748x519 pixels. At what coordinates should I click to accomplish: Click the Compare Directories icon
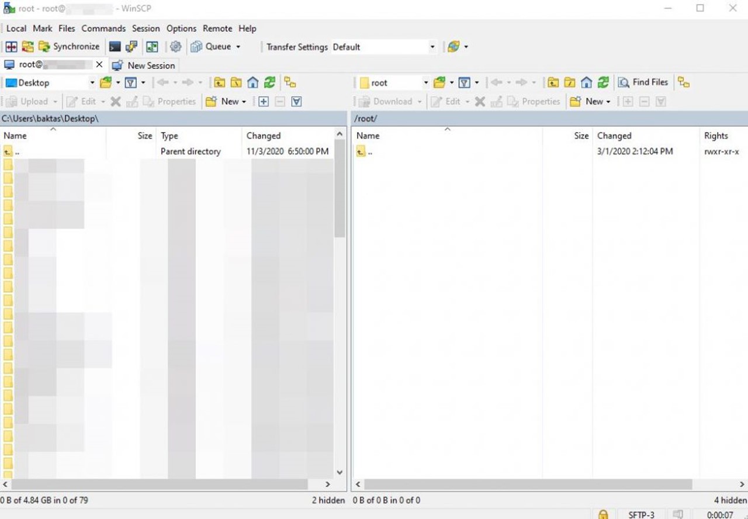pyautogui.click(x=11, y=47)
